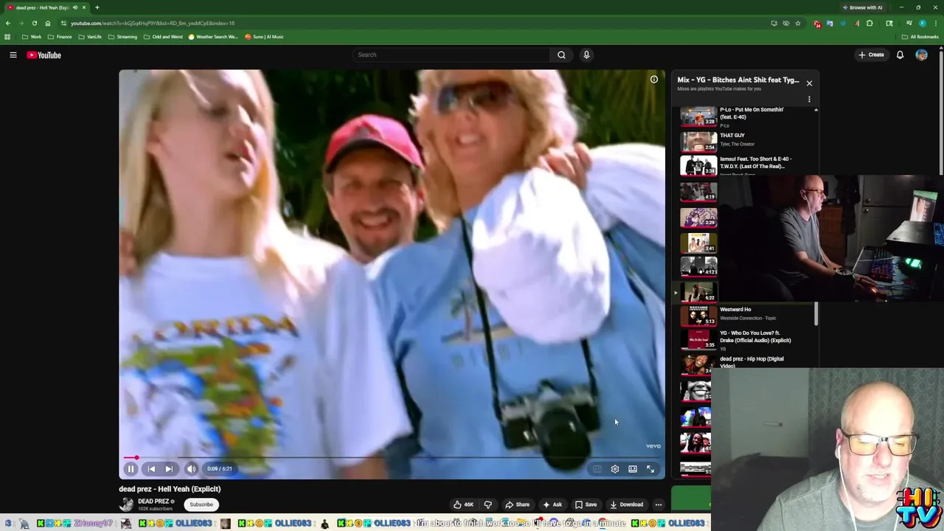
Task: Open the Extensions puzzle icon
Action: point(870,23)
